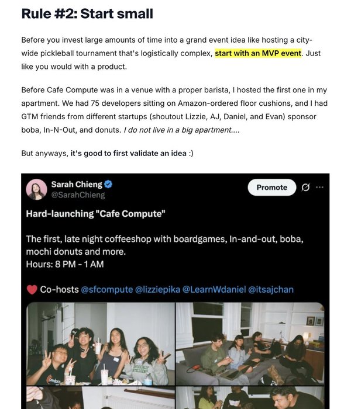Click the Grok slashed-circle icon beside Promote
344x409 pixels.
coord(305,188)
